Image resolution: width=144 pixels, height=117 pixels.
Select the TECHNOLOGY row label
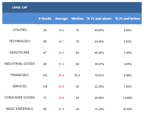(x=19, y=41)
